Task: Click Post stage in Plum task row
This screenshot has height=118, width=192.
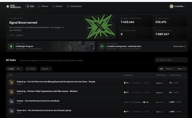Action: pos(146,83)
